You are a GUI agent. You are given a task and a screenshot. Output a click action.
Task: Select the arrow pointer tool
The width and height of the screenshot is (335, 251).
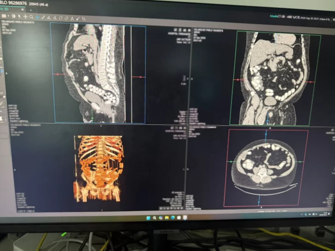[x=19, y=17]
